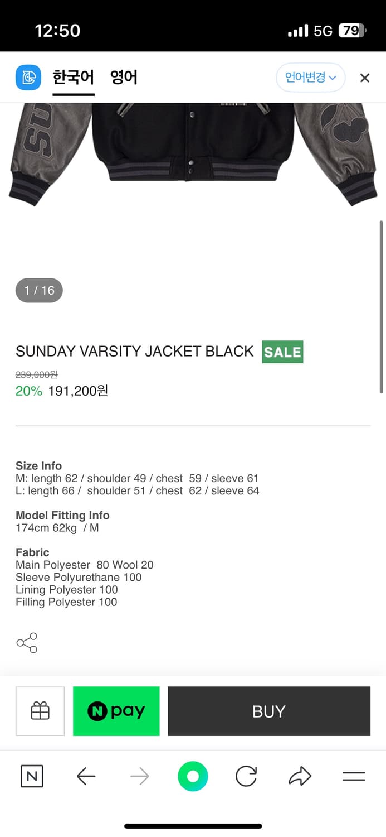Open the product share options icon
This screenshot has height=837, width=386.
pos(27,642)
